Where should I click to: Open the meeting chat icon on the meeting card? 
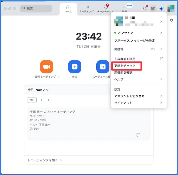tap(138, 135)
